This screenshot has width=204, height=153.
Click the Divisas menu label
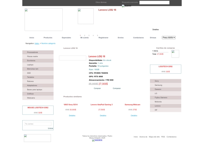153,38
